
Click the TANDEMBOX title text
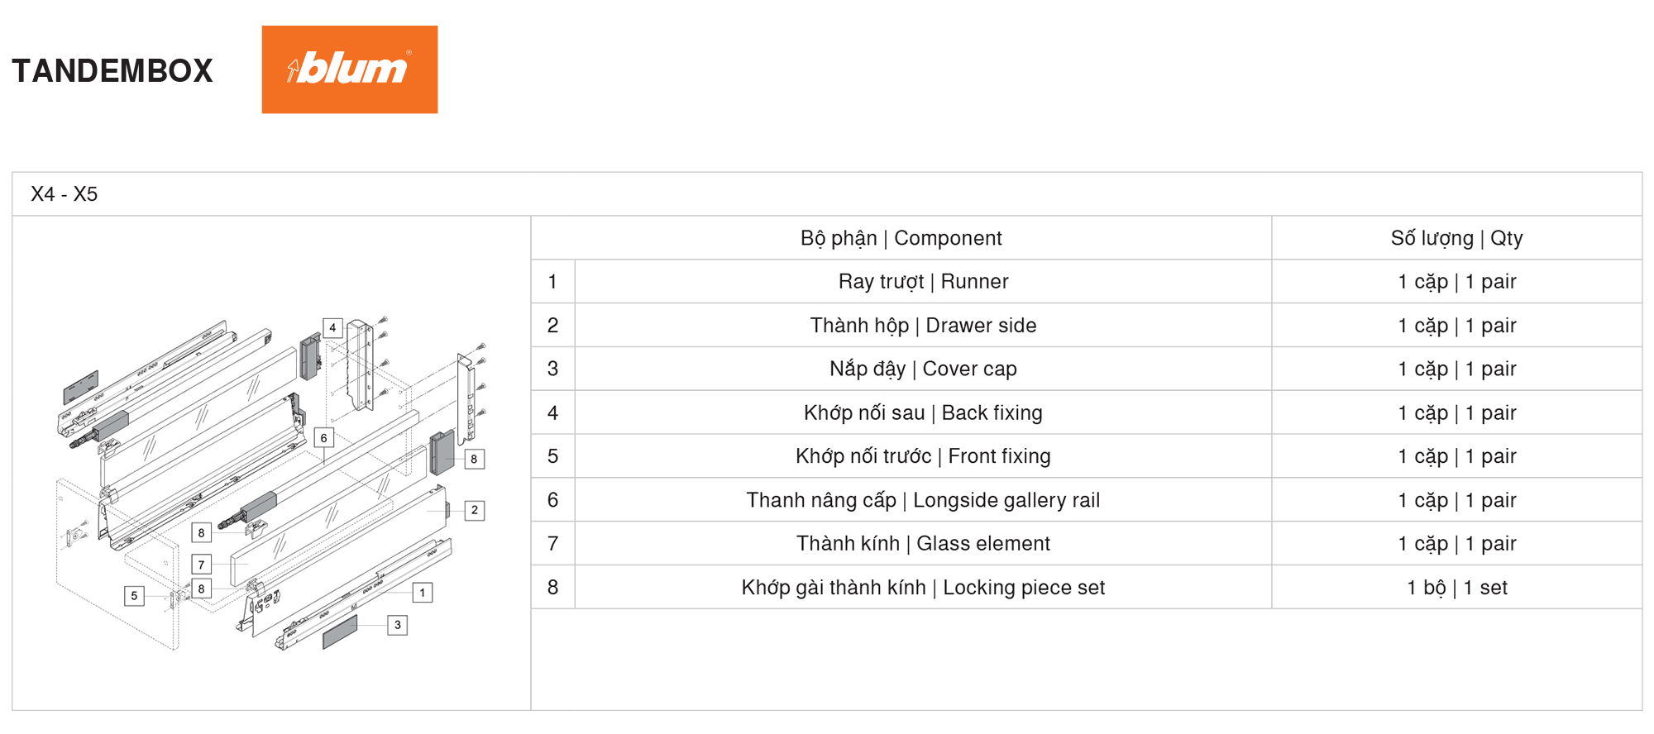pyautogui.click(x=112, y=71)
